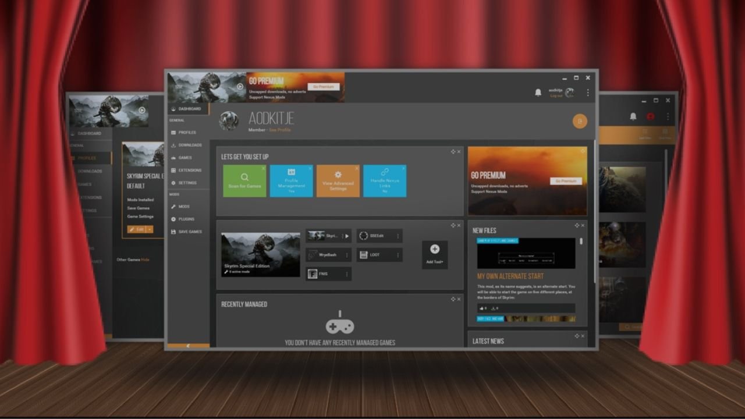Go to Downloads in the front sidebar
Image resolution: width=745 pixels, height=419 pixels.
tap(188, 145)
